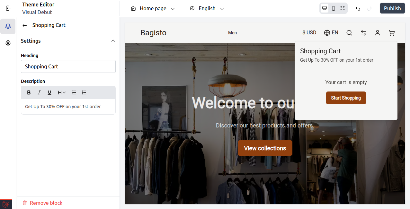
Task: Switch to fullscreen preview mode
Action: tap(343, 8)
